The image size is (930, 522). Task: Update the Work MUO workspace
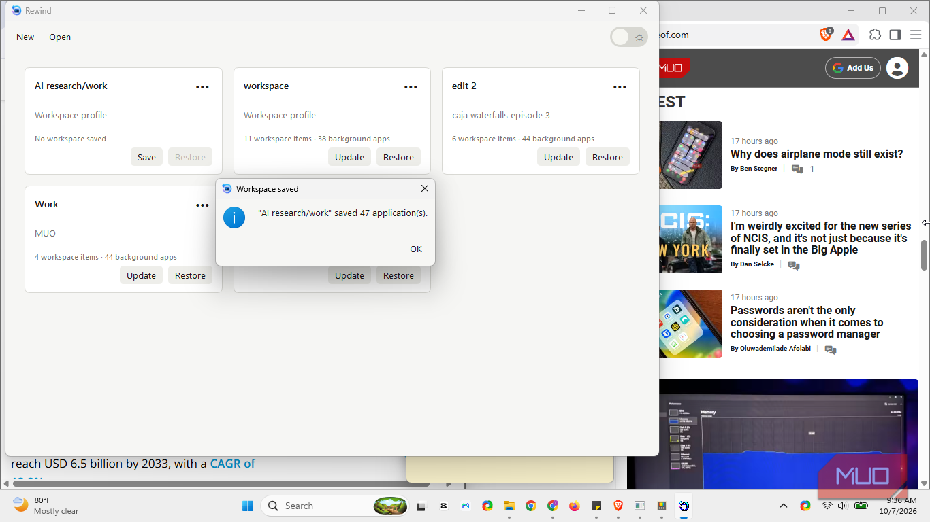[141, 275]
